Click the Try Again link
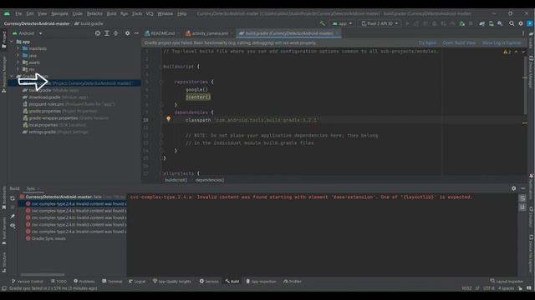The image size is (535, 300). tap(427, 42)
